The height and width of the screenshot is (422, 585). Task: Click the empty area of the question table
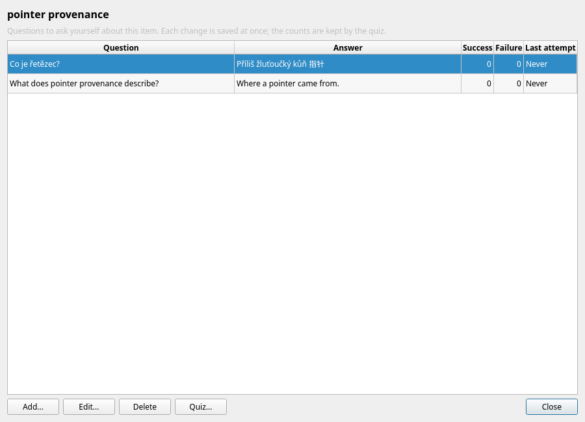click(x=292, y=244)
